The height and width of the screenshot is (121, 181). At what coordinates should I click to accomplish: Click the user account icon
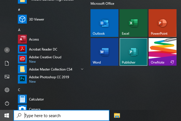click(x=7, y=50)
